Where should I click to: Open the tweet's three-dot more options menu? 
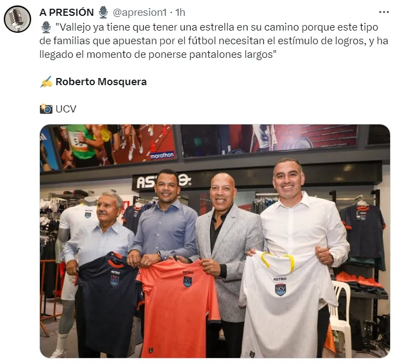click(x=384, y=12)
